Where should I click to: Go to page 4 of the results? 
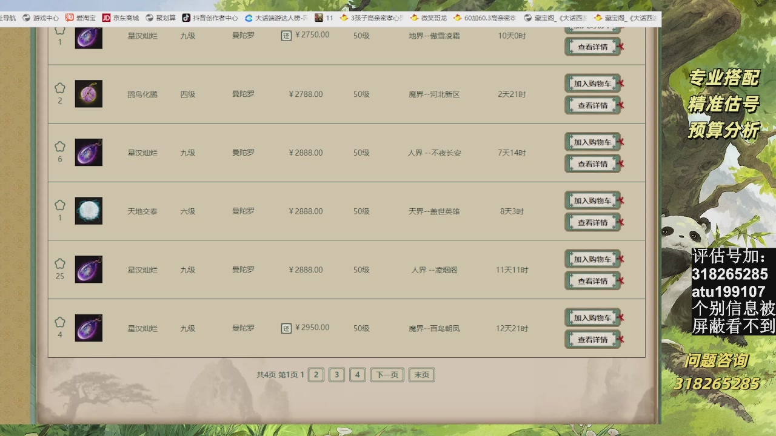tap(358, 375)
